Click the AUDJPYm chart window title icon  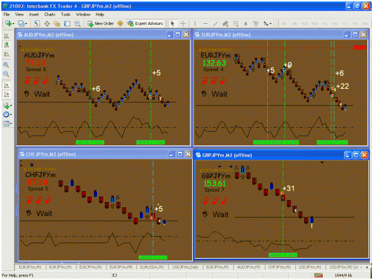[x=20, y=35]
